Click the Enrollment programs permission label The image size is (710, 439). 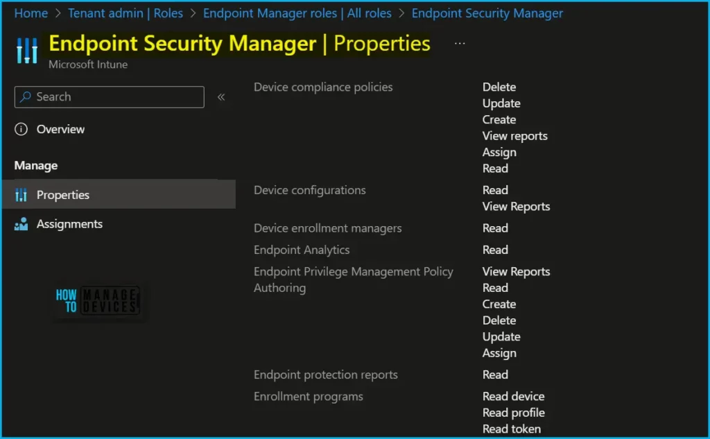pos(308,396)
